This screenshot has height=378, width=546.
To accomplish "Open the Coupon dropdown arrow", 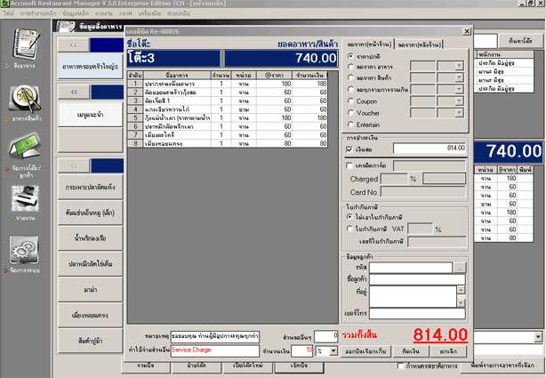I will (459, 101).
